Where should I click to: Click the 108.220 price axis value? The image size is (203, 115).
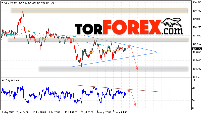197,27
